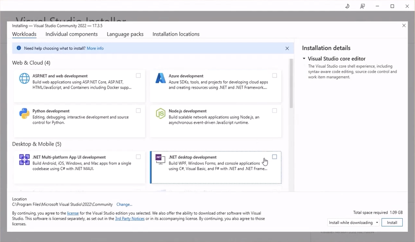
Task: Click Change... next to install location
Action: pyautogui.click(x=124, y=205)
